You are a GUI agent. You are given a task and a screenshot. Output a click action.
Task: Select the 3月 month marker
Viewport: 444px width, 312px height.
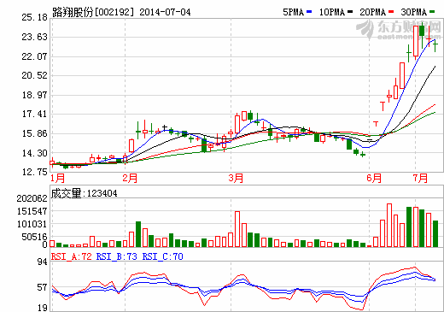click(x=236, y=178)
